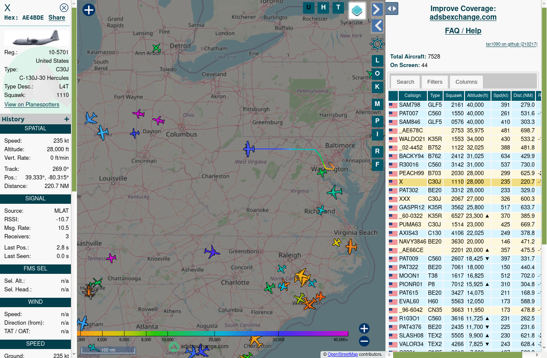This screenshot has width=547, height=358.
Task: Toggle the P map option
Action: coord(377,121)
